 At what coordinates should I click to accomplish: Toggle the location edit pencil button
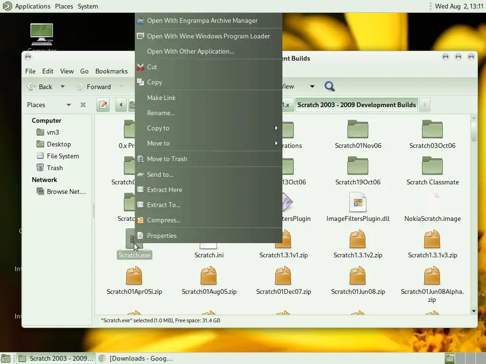[103, 105]
